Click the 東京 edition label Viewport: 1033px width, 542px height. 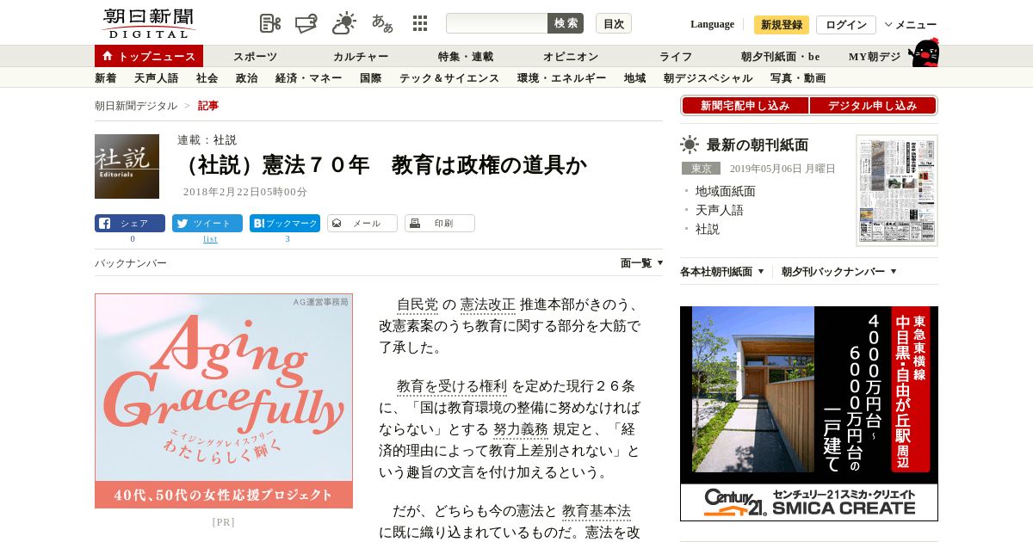tap(701, 169)
